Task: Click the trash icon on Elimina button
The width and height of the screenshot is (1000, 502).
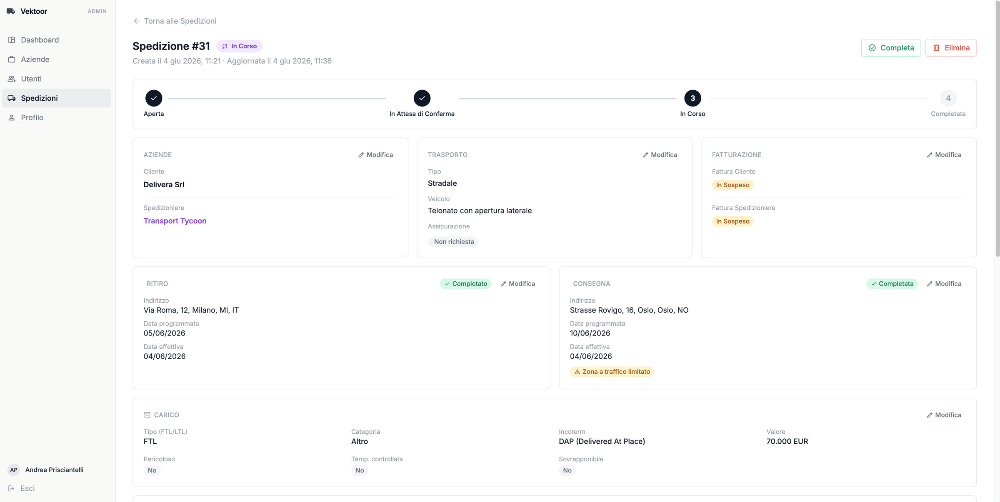Action: tap(936, 48)
